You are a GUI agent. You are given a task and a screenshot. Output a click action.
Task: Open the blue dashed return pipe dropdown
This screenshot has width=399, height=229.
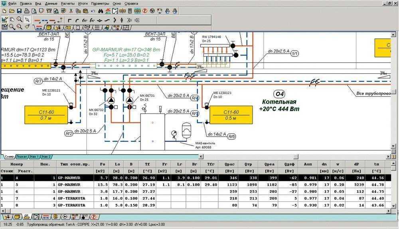tap(45, 20)
